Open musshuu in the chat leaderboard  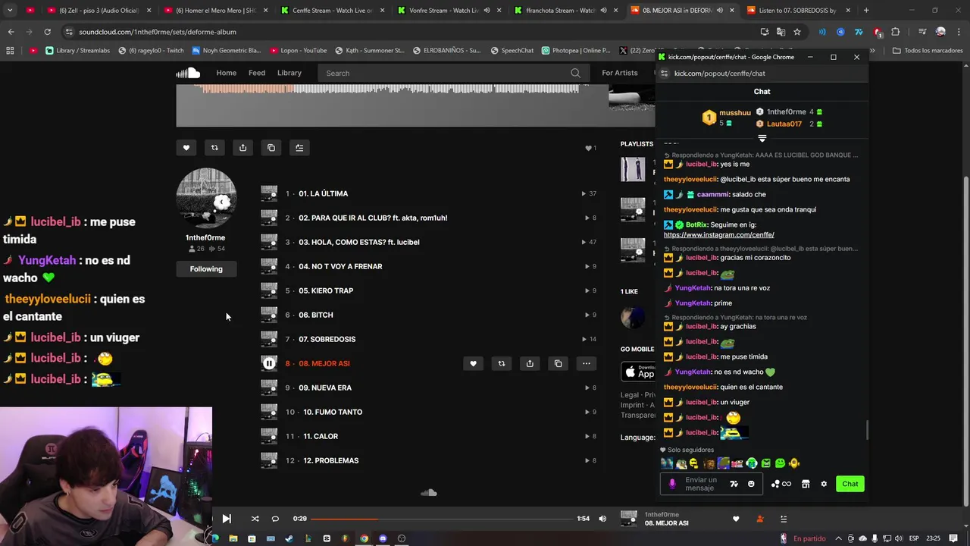pyautogui.click(x=734, y=113)
